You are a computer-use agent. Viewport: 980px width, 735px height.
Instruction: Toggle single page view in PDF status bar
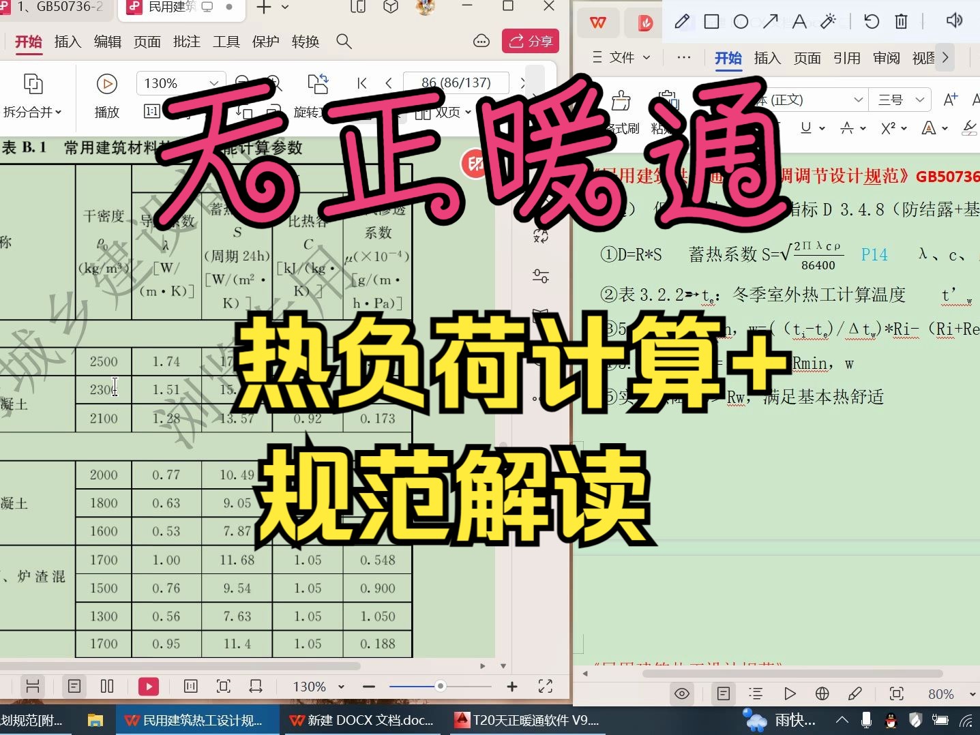coord(74,687)
